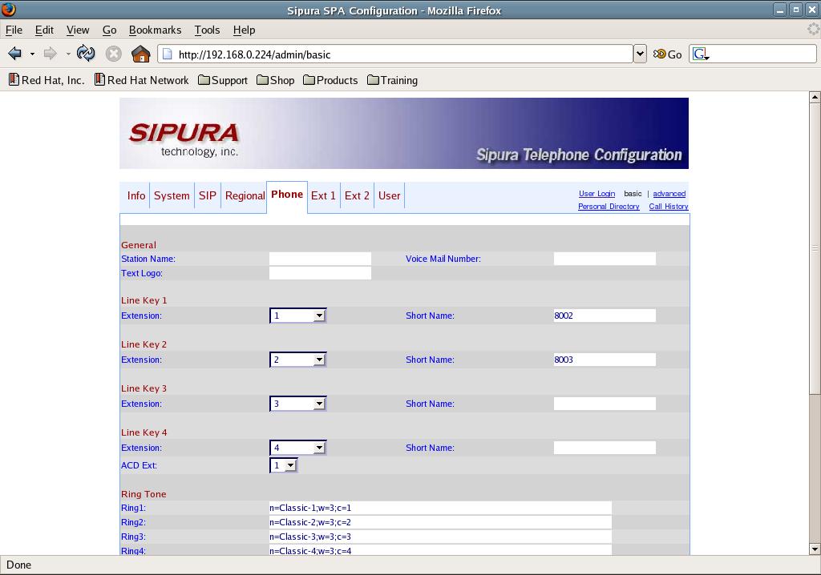This screenshot has width=821, height=575.
Task: Switch to the Regional tab
Action: pos(245,195)
